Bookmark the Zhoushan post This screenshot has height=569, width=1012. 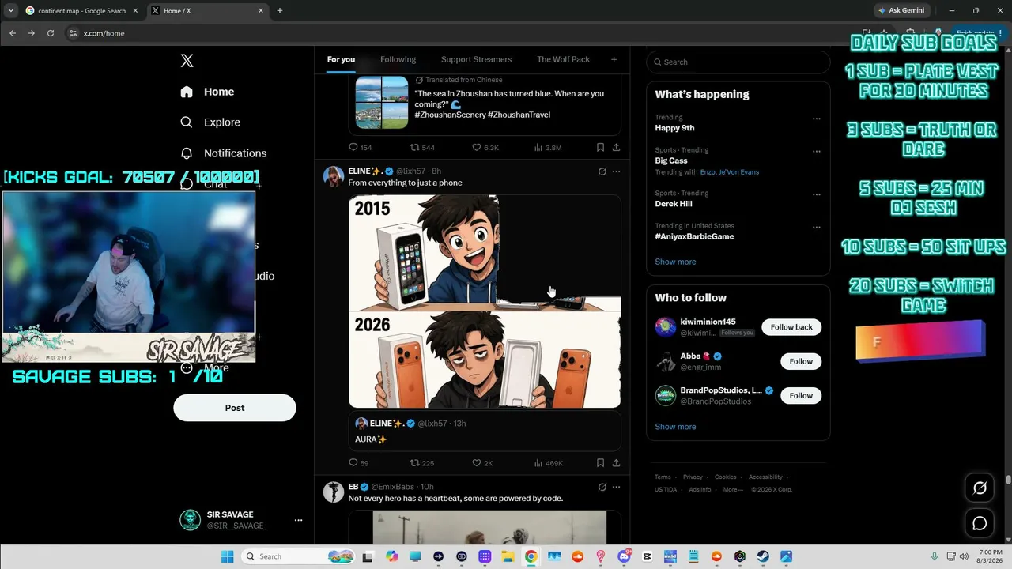pyautogui.click(x=600, y=147)
